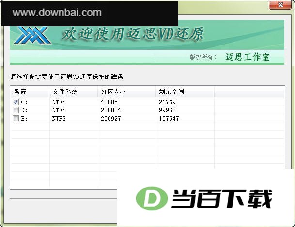The image size is (295, 227).
Task: Click the 迈思工作室 copyright text
Action: tap(248, 57)
